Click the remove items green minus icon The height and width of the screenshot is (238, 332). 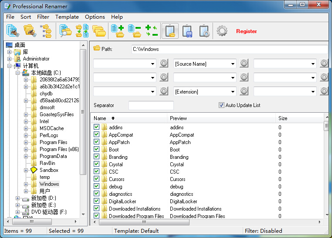(x=135, y=31)
